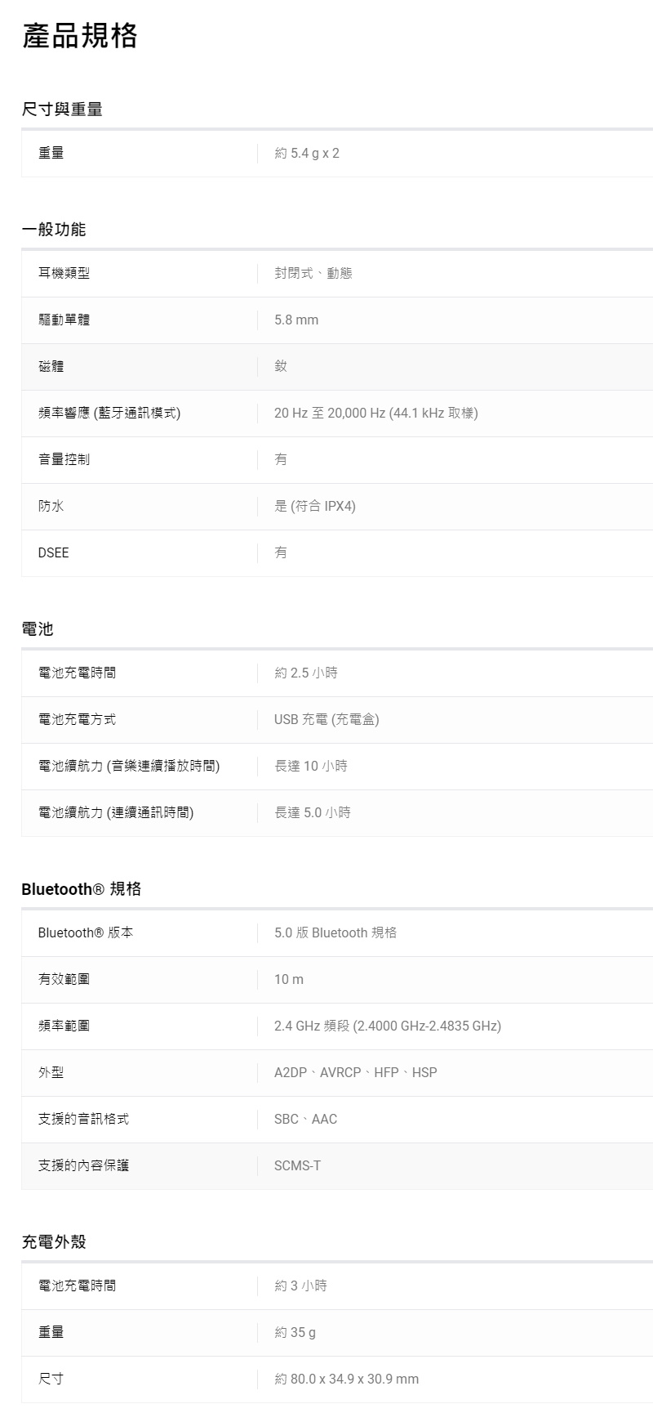The height and width of the screenshot is (1422, 653).
Task: Select the A2DP、AVRCP、HFP、HSP profile value
Action: (x=355, y=1072)
